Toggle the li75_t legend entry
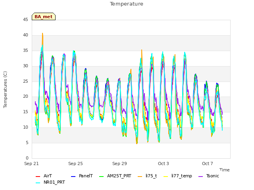The height and width of the screenshot is (190, 254). (147, 176)
